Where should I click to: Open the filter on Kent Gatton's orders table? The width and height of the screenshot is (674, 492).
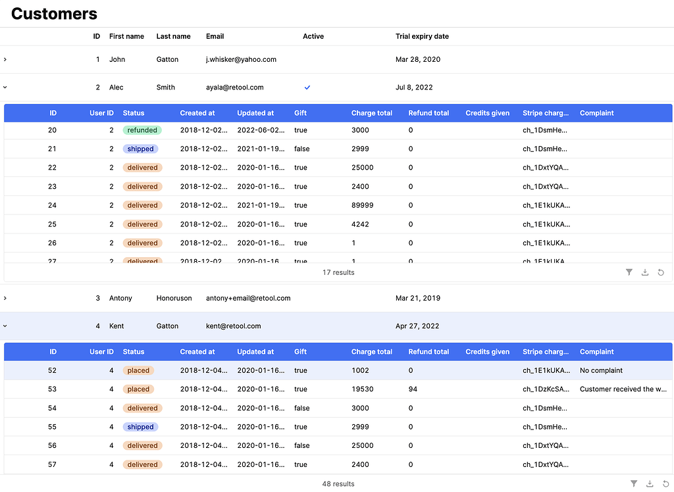coord(634,483)
